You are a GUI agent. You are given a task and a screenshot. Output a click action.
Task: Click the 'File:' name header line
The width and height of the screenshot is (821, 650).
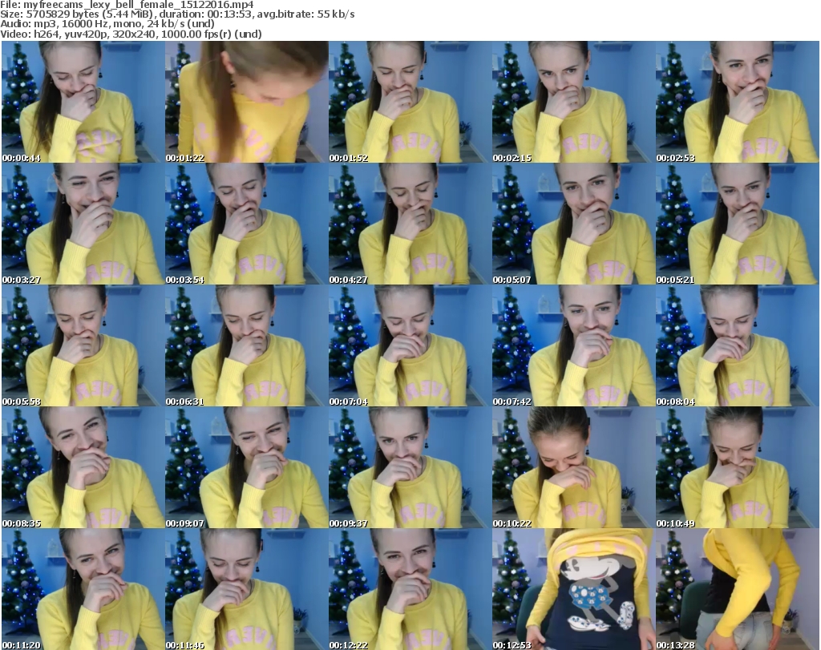(x=127, y=4)
